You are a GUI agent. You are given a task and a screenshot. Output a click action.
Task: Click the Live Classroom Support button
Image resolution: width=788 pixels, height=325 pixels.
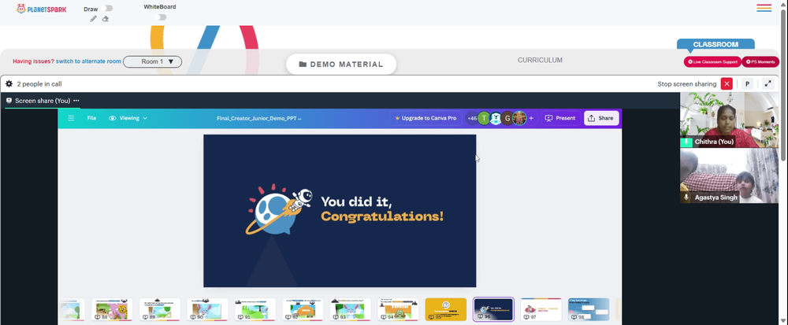click(712, 61)
